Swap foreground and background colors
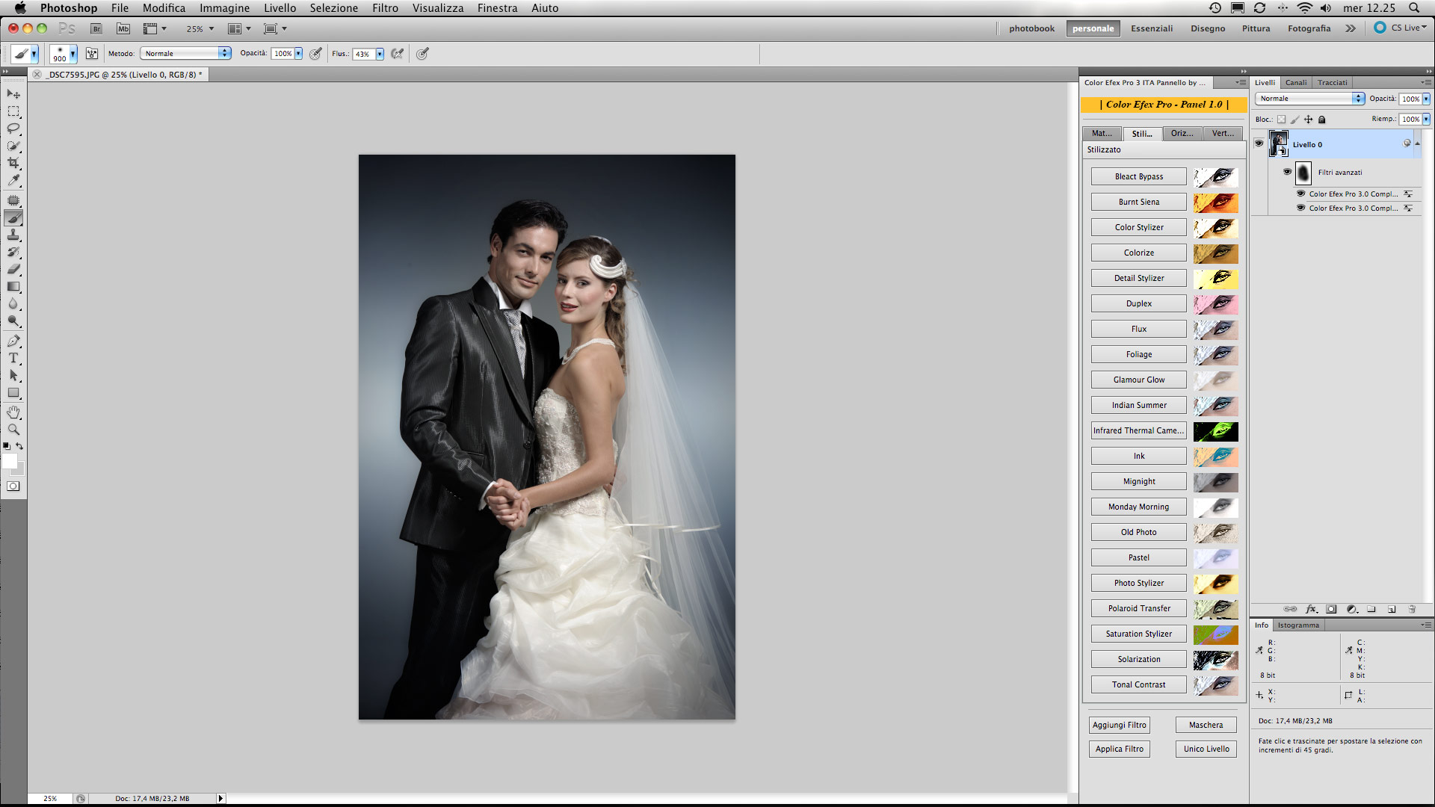This screenshot has height=807, width=1435. 19,446
